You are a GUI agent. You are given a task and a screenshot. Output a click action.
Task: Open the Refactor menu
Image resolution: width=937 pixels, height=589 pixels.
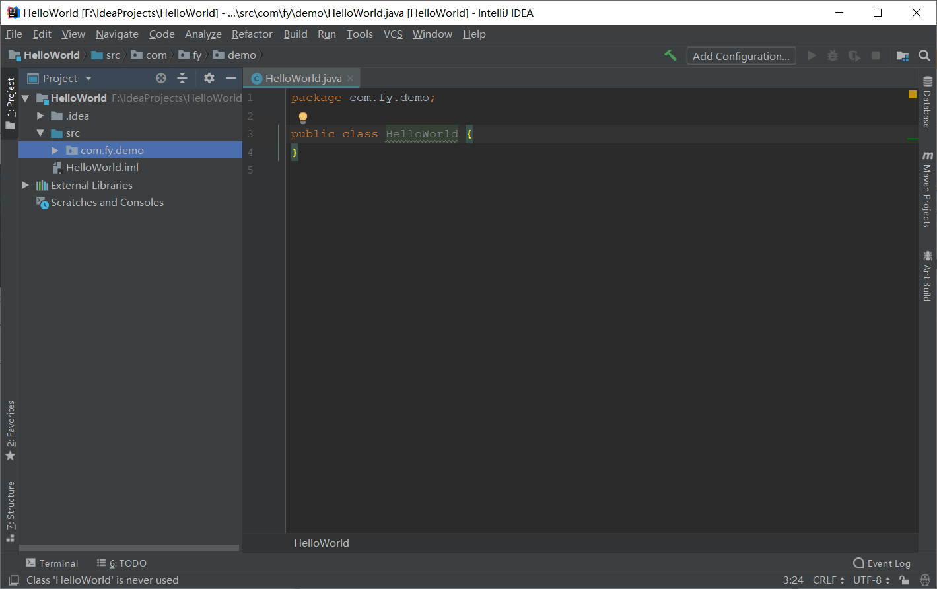pyautogui.click(x=252, y=34)
